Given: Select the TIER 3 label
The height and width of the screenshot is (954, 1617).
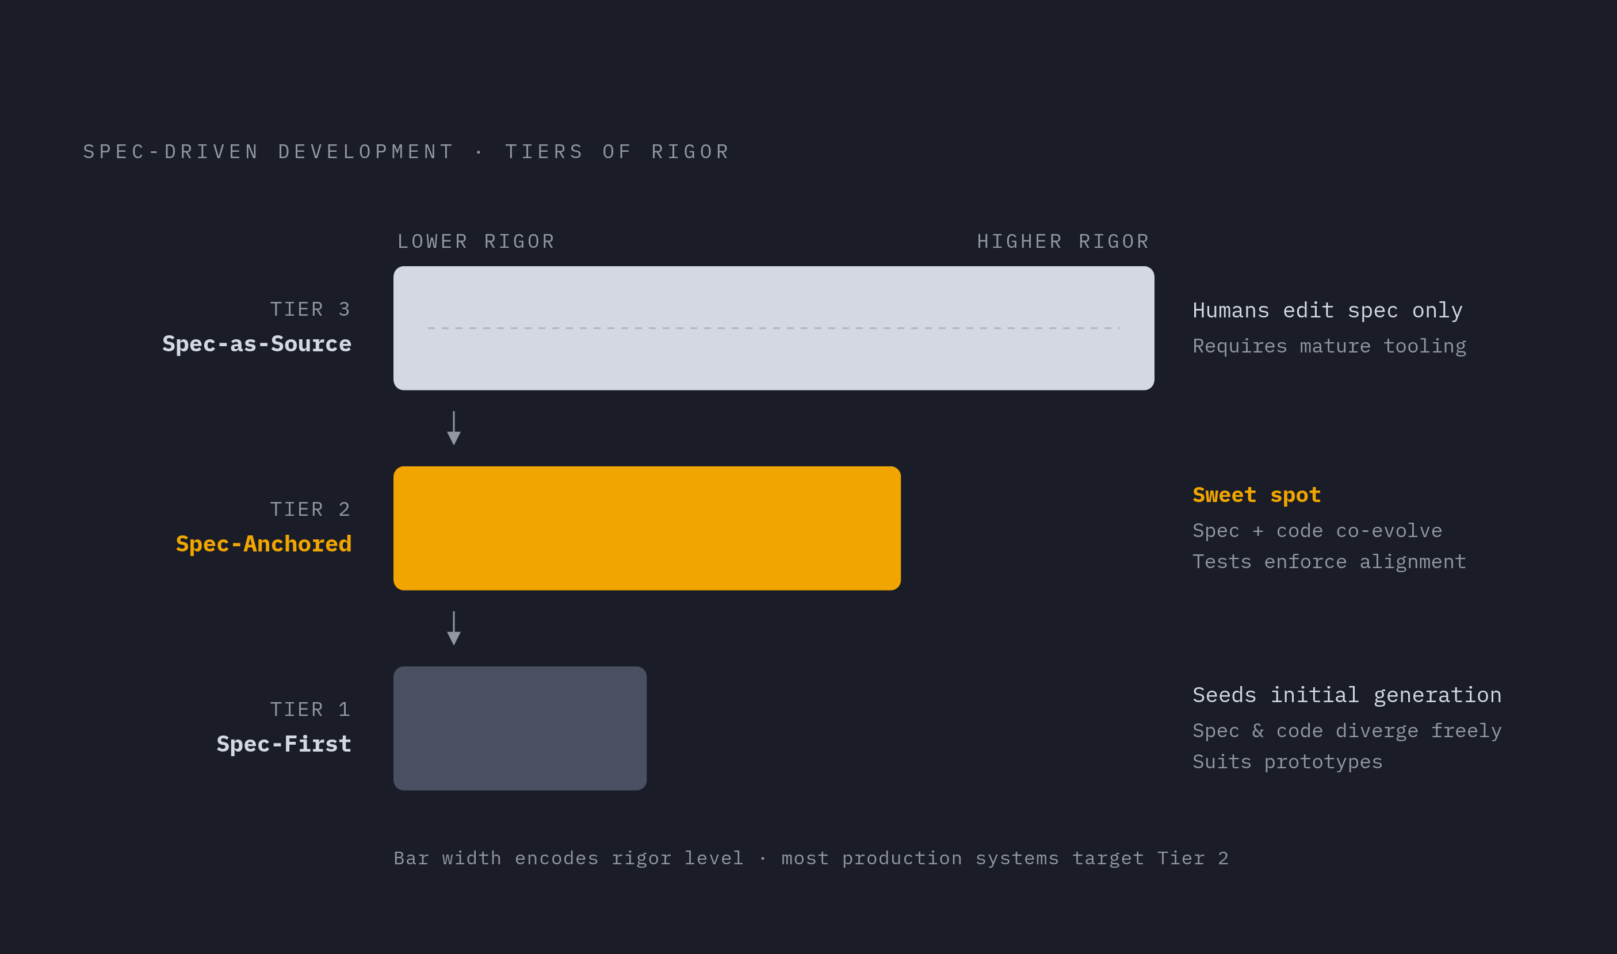Looking at the screenshot, I should [x=311, y=309].
